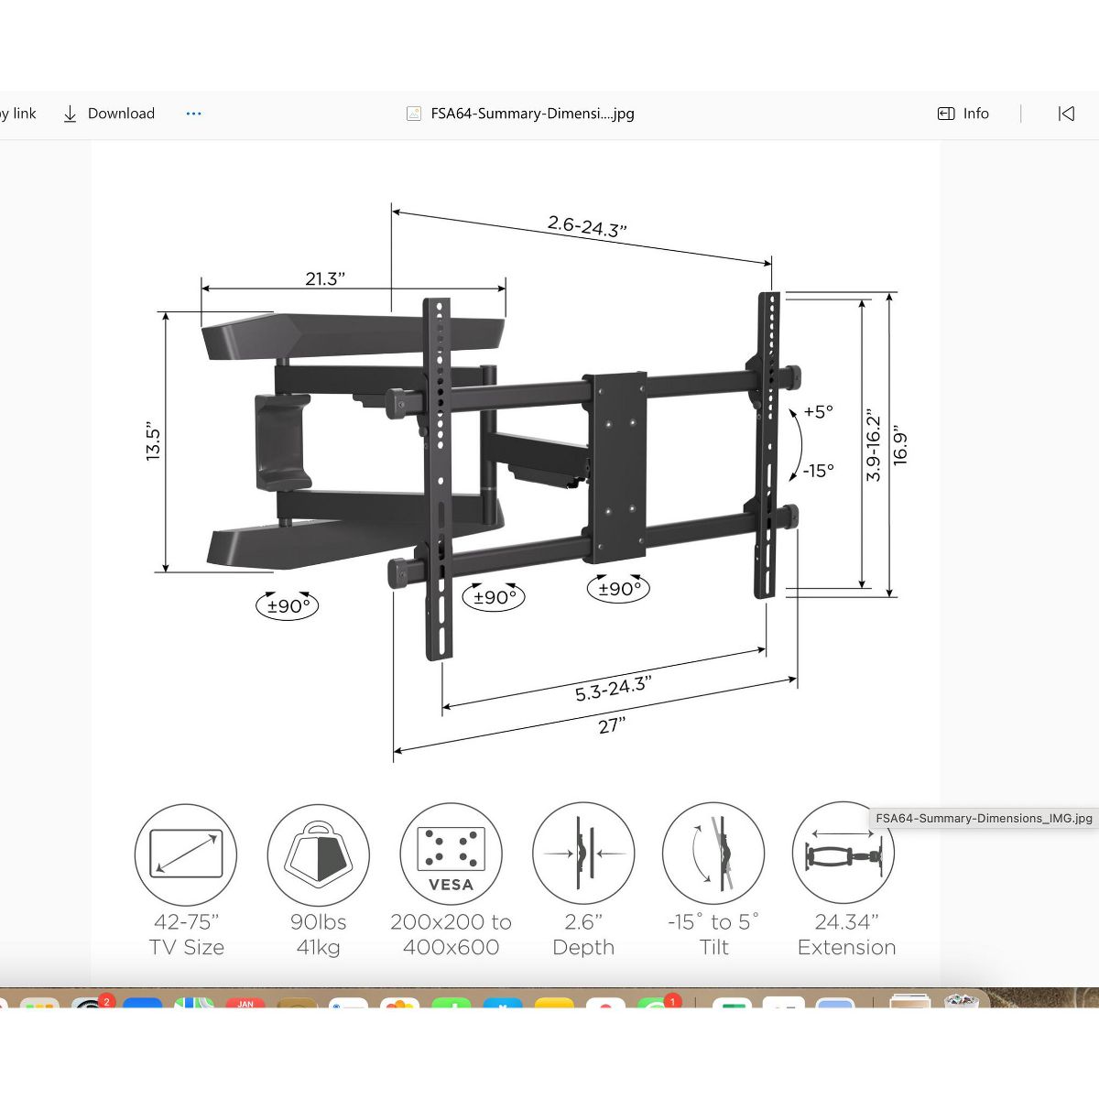The image size is (1099, 1099).
Task: Click the 42-75" TV Size icon
Action: pos(186,854)
